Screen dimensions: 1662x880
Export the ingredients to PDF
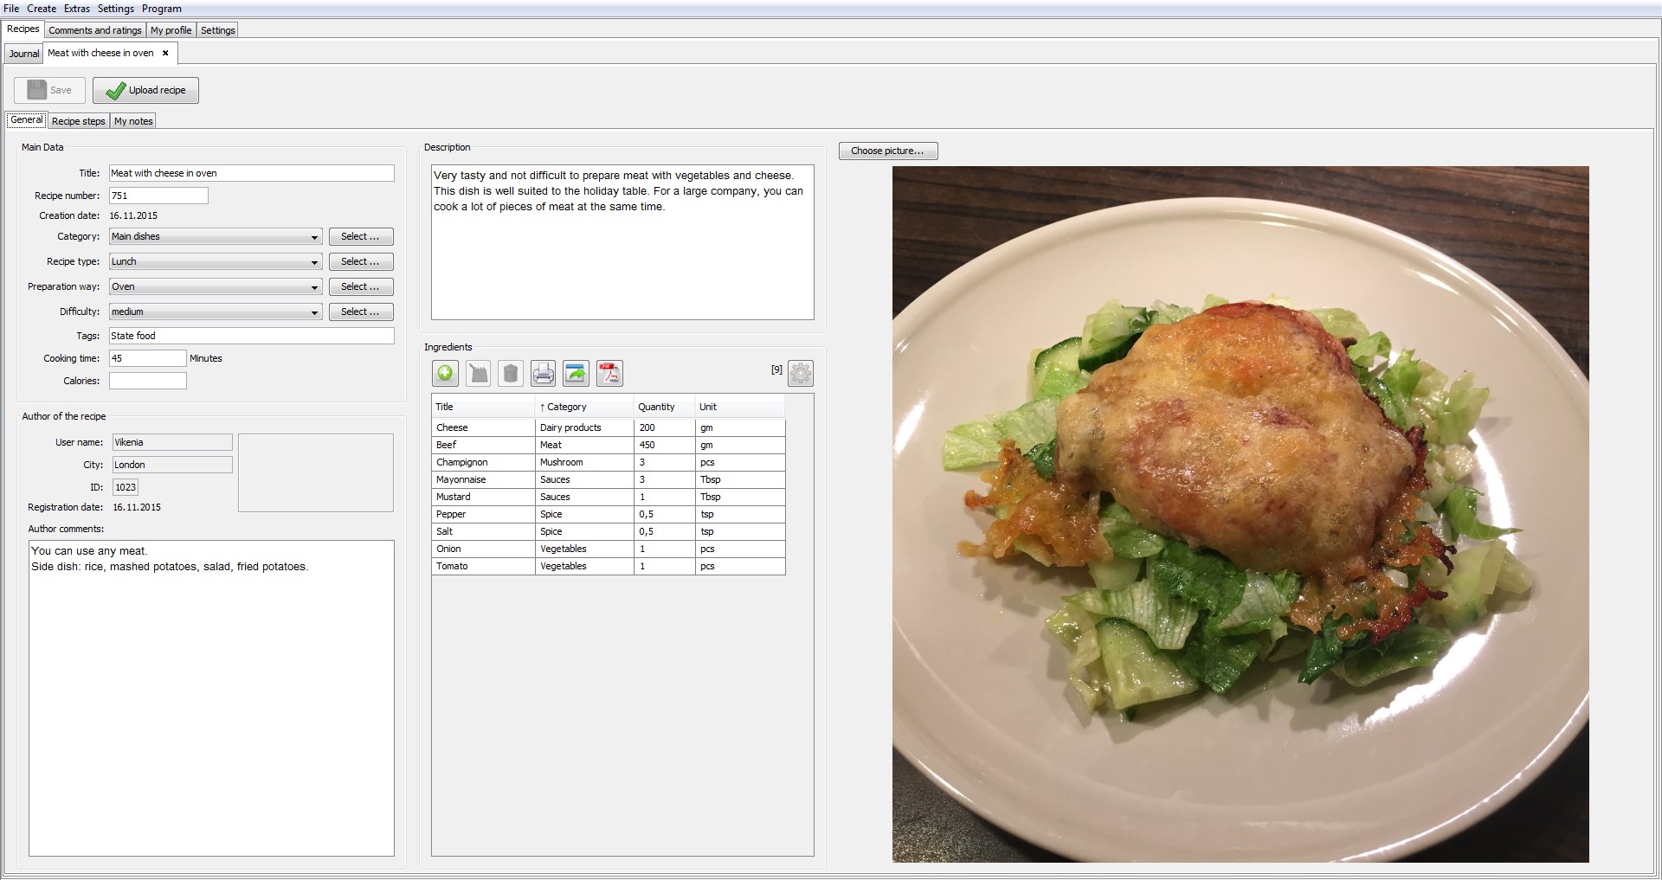[x=609, y=373]
